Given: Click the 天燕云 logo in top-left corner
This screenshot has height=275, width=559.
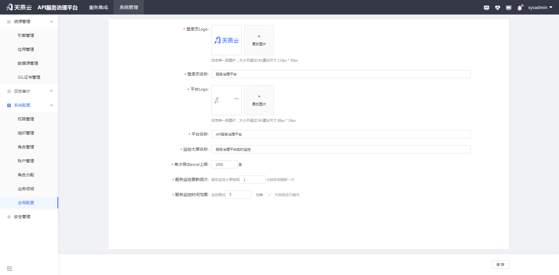Looking at the screenshot, I should pyautogui.click(x=18, y=7).
